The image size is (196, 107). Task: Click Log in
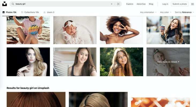coord(165,4)
